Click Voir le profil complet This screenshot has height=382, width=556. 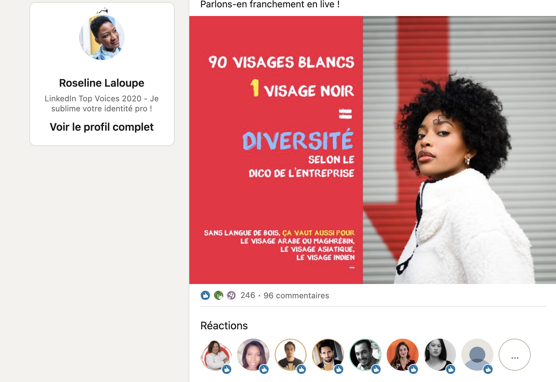coord(102,127)
